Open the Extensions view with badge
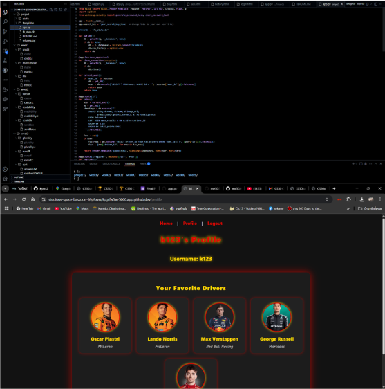 [5, 51]
